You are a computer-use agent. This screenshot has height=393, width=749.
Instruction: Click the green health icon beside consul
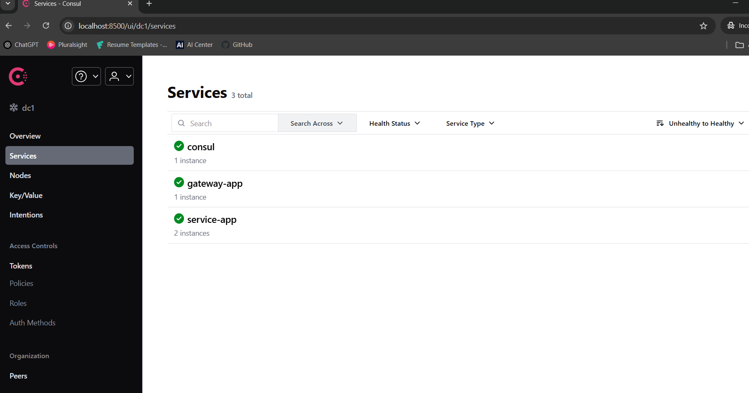pos(179,146)
